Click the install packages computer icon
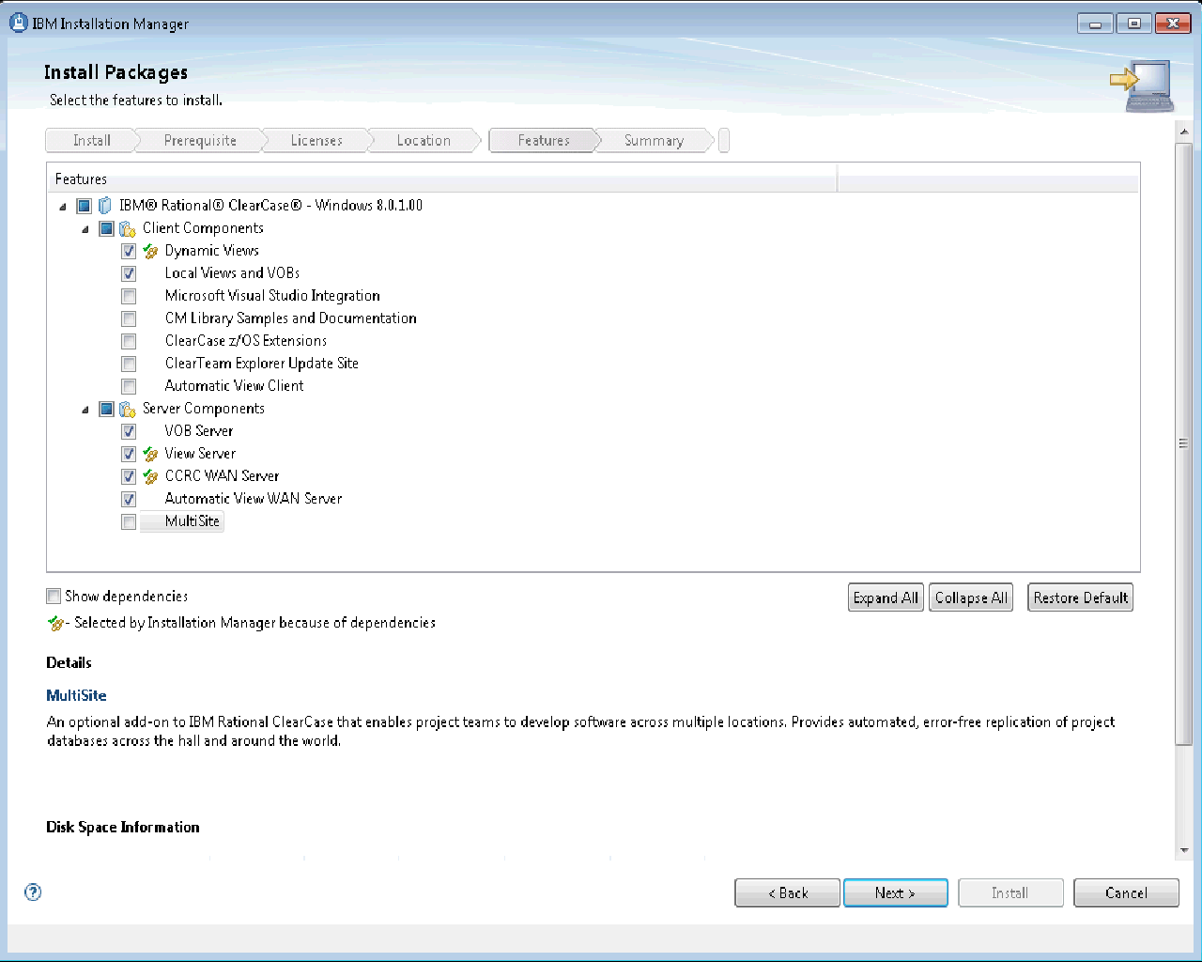The height and width of the screenshot is (962, 1202). click(x=1142, y=85)
